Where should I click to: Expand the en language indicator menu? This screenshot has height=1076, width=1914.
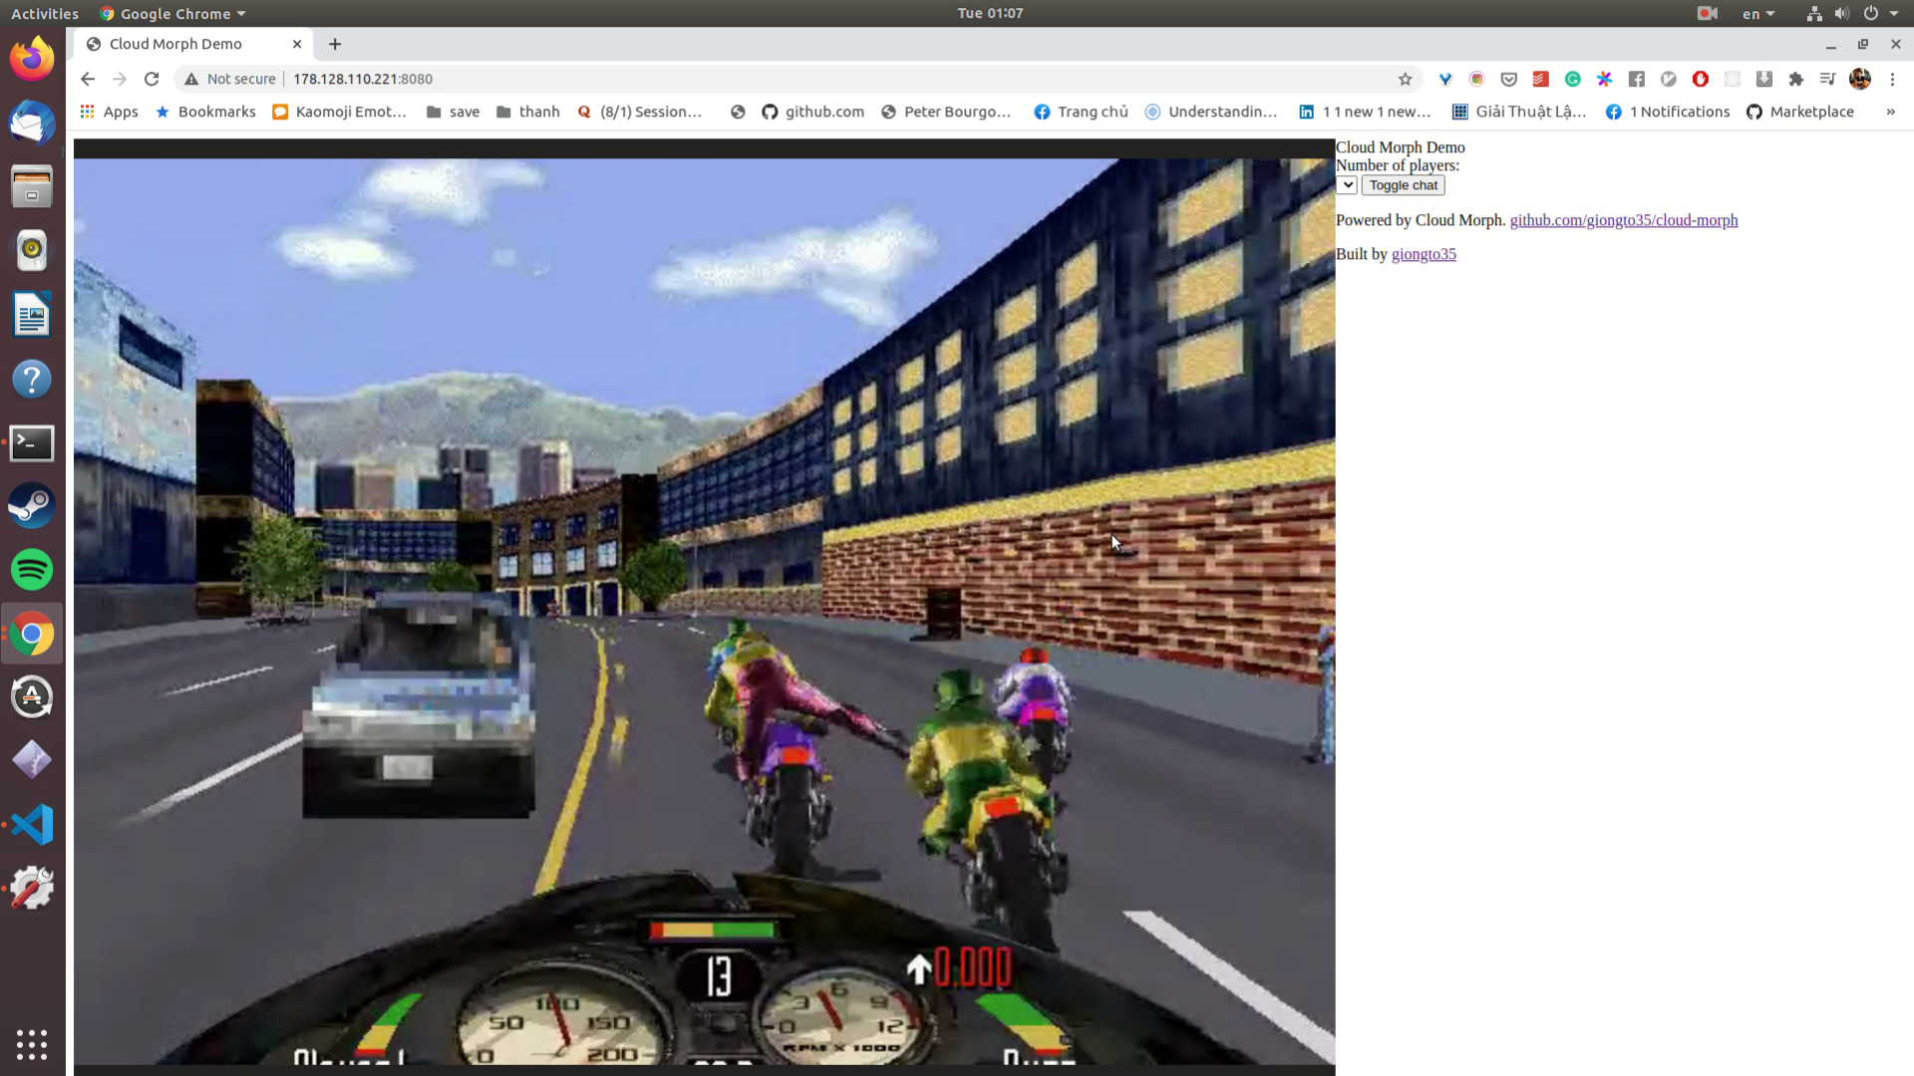pos(1757,14)
